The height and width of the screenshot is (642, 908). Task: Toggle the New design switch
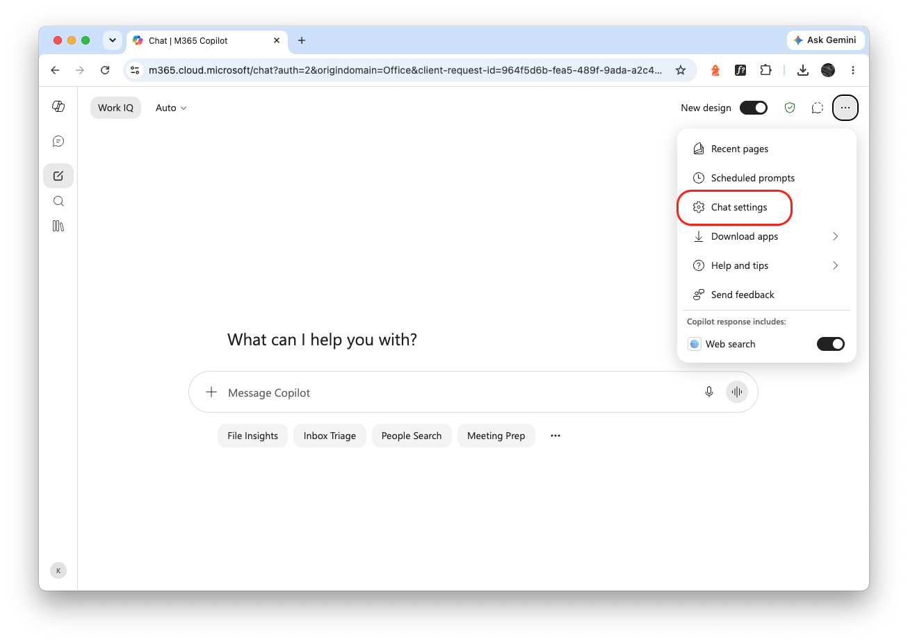[754, 108]
